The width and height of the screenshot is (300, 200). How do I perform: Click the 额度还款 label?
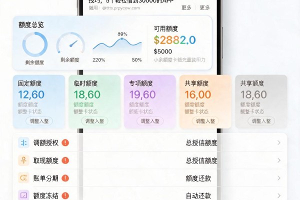[x=198, y=178]
